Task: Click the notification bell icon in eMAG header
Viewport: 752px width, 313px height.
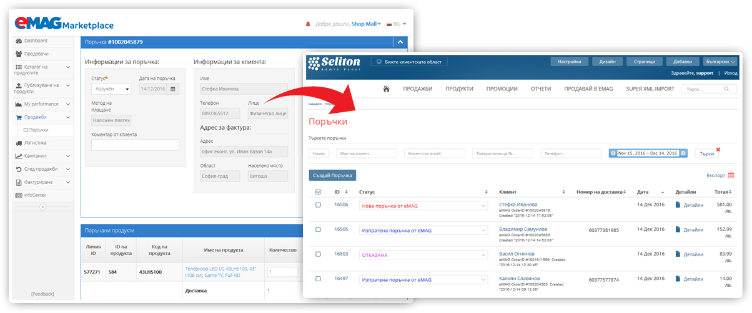Action: pyautogui.click(x=307, y=24)
